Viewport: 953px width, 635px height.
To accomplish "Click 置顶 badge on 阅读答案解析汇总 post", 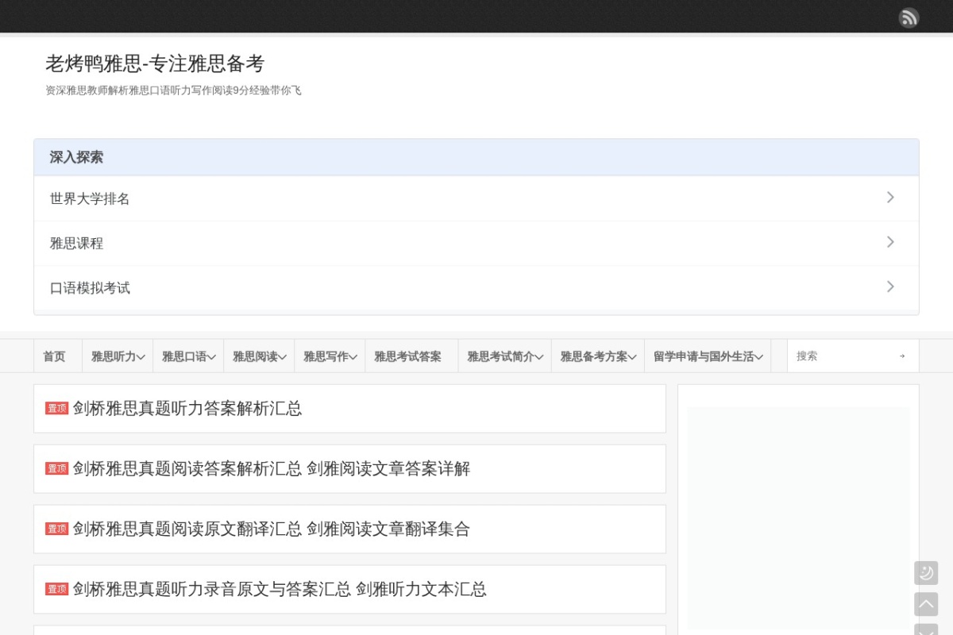I will click(57, 468).
